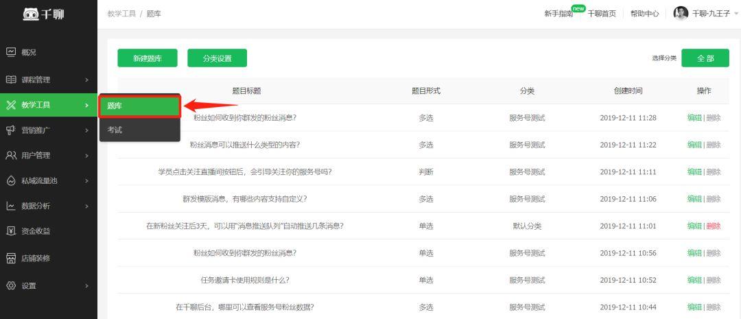Delete the 10:56 question row
Image resolution: width=741 pixels, height=319 pixels.
714,253
